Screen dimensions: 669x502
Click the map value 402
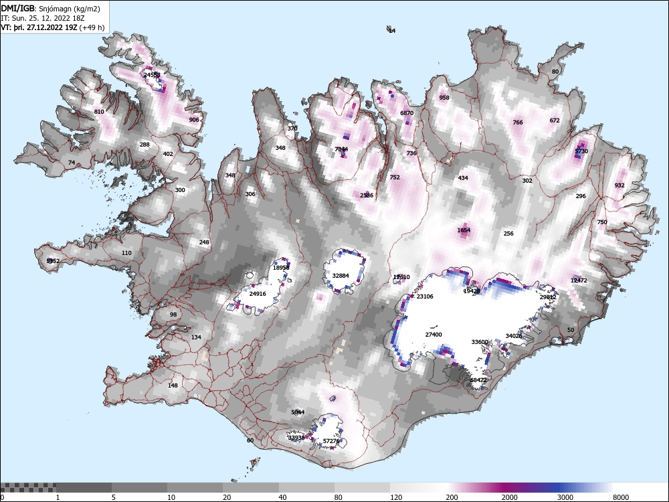point(168,154)
